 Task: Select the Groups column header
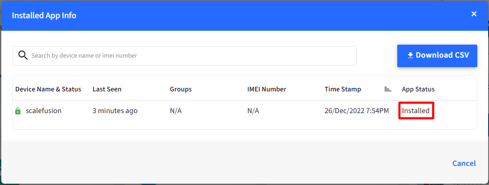pos(181,89)
